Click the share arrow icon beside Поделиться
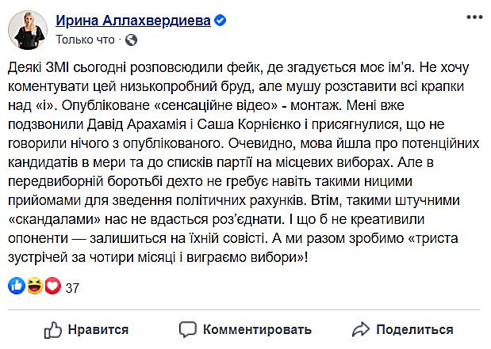Screen dimensions: 491x349 pos(360,328)
